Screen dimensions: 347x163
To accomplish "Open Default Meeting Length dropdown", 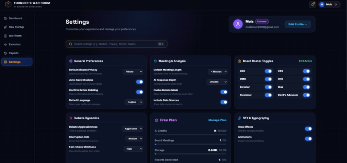I will 218,72.
